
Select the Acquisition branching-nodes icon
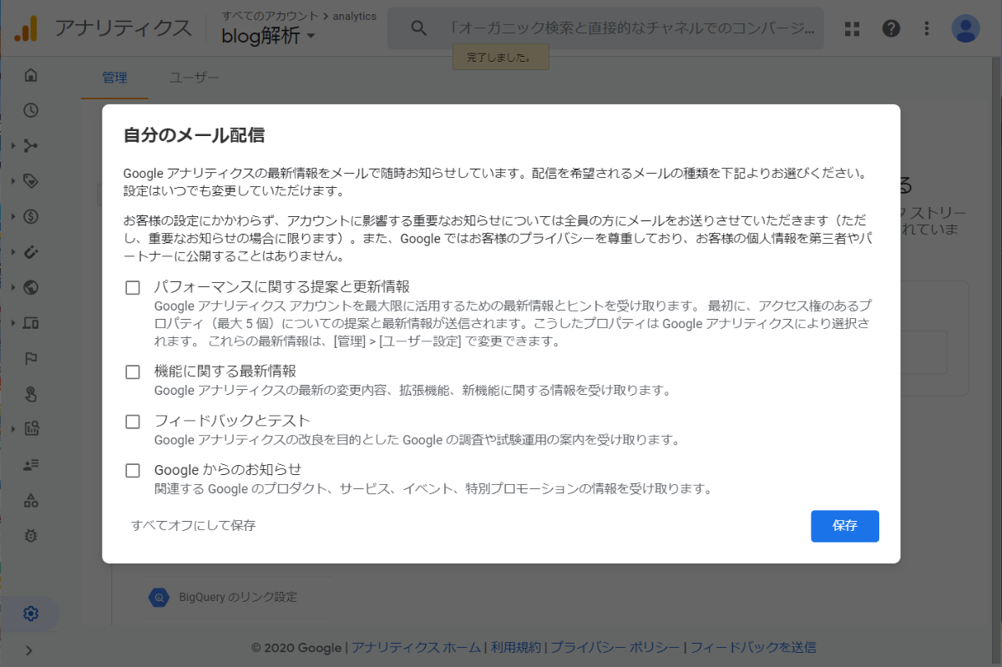click(31, 146)
